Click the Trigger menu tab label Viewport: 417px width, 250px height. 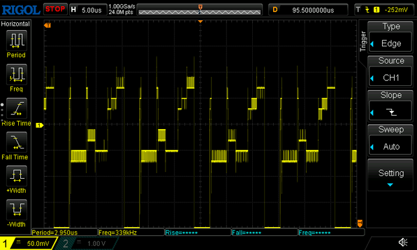(x=363, y=42)
